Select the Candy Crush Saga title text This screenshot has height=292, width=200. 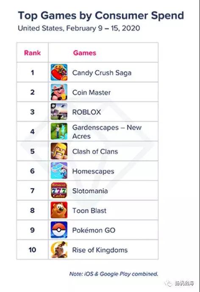(x=102, y=72)
